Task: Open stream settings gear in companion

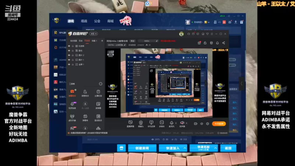Action: [x=207, y=124]
